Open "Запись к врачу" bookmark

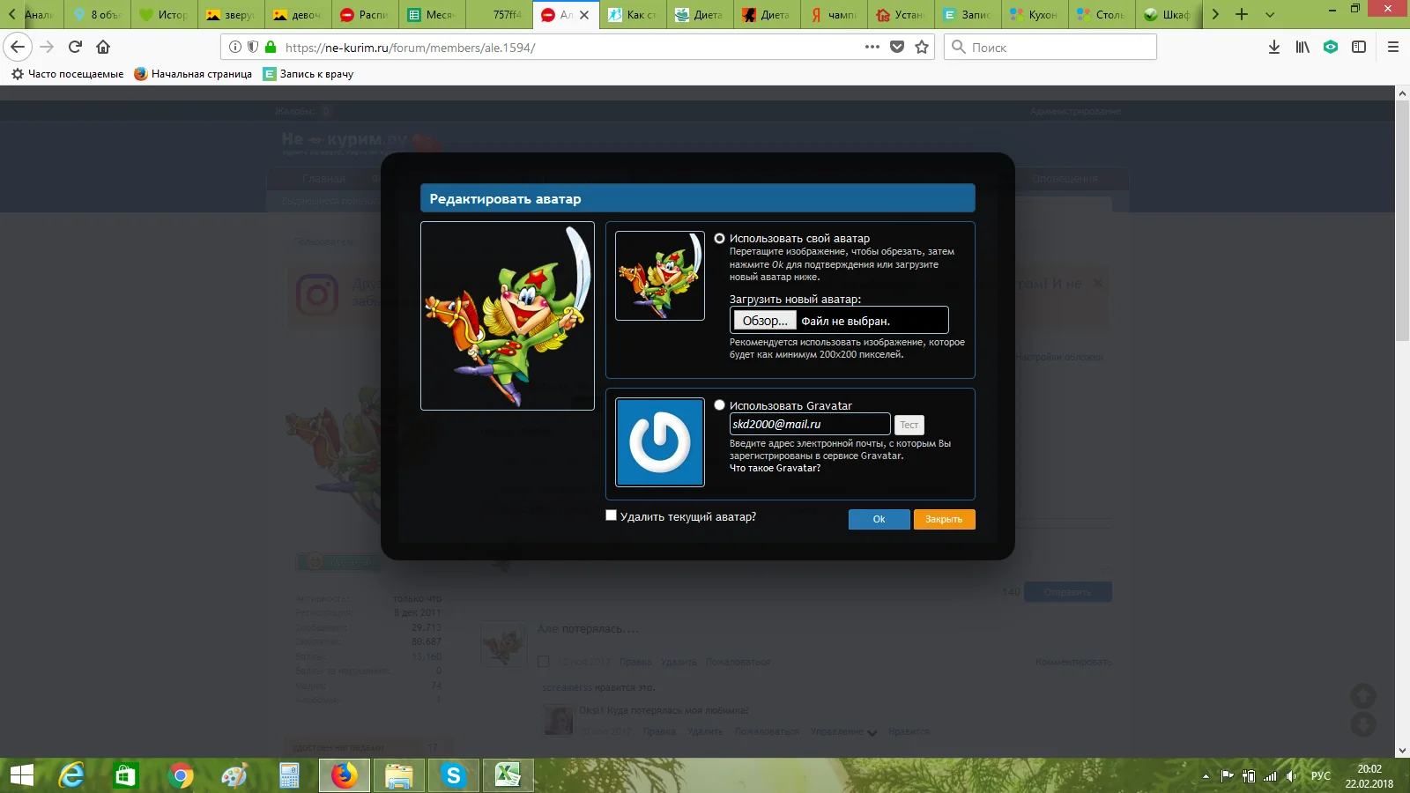[x=308, y=74]
